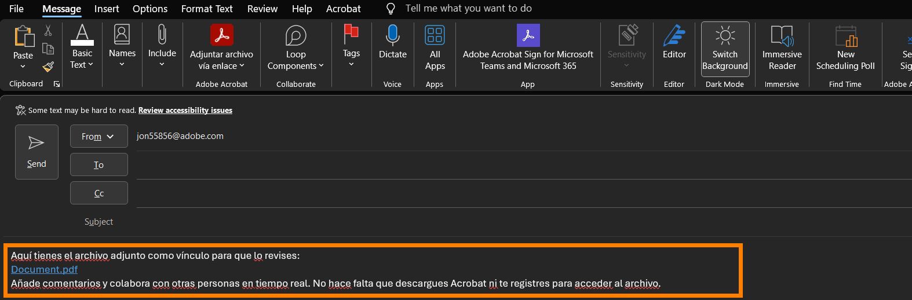Expand the Paste options arrow
This screenshot has height=300, width=912.
tap(23, 67)
